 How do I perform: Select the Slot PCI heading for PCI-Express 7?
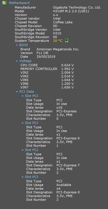coord(31,150)
